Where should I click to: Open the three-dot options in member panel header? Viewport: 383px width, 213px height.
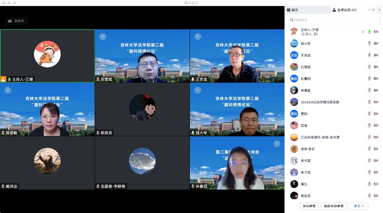coord(369,10)
